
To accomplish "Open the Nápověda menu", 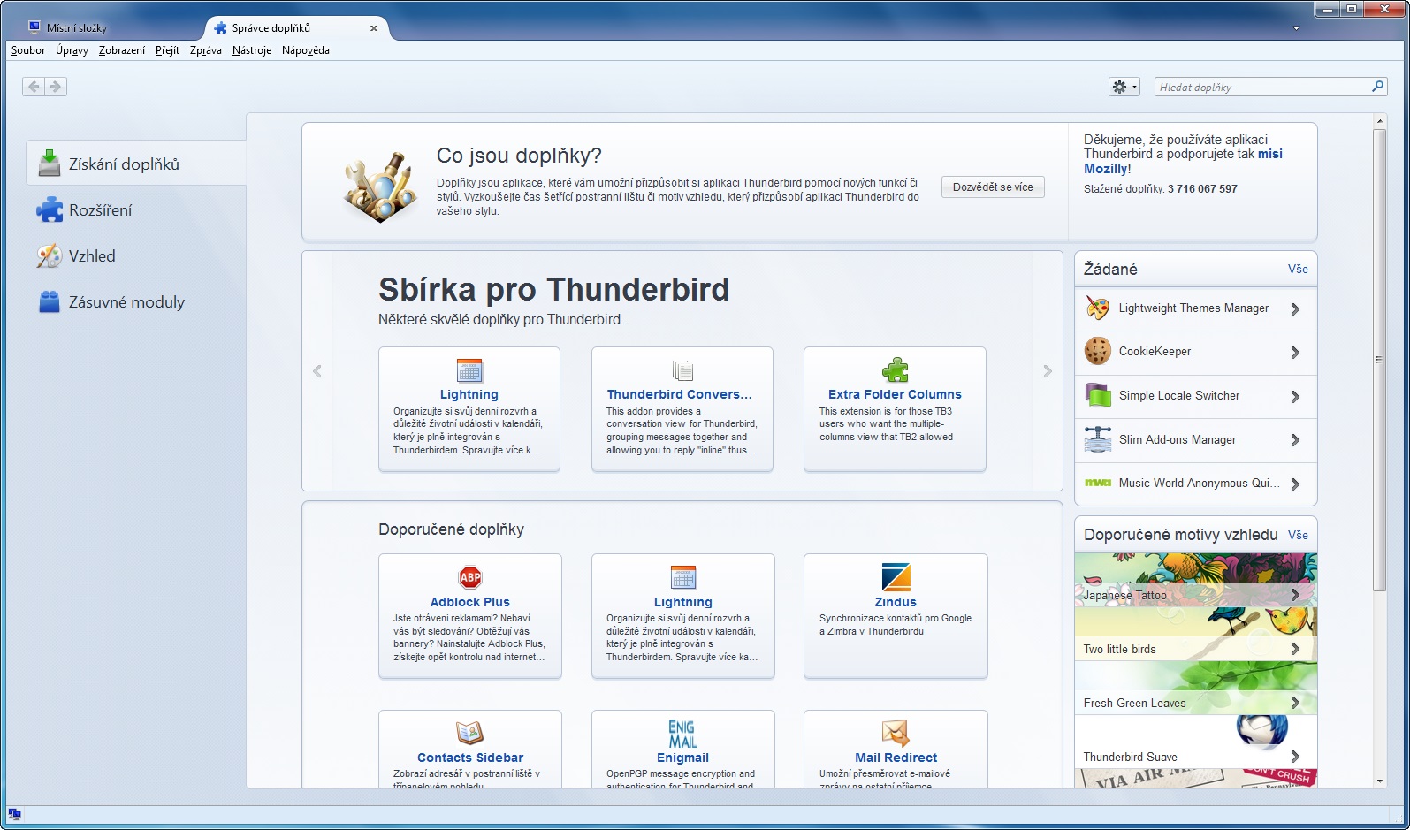I will coord(306,50).
